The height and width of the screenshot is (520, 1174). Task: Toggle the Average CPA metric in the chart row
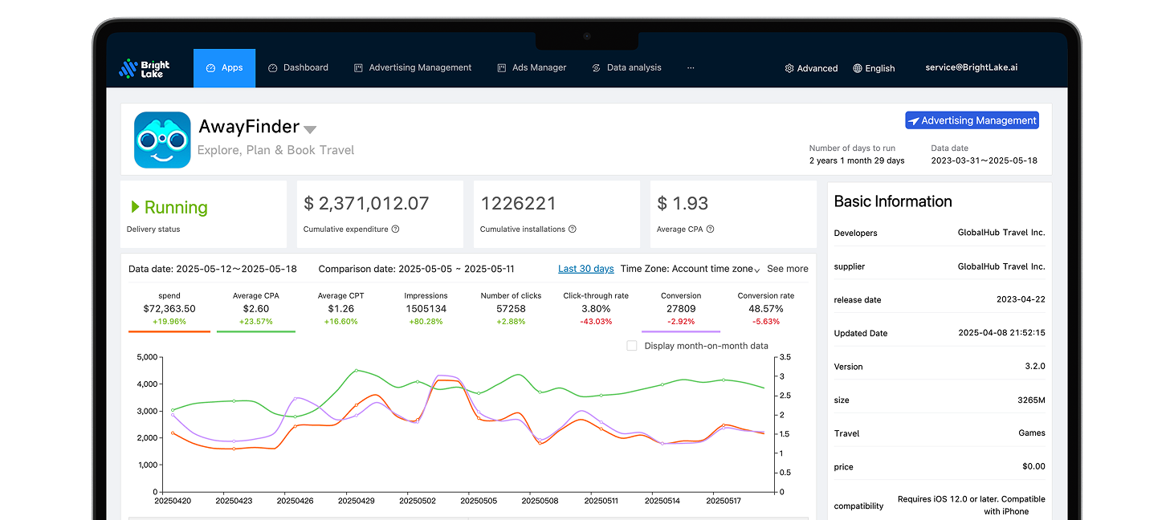pos(256,309)
